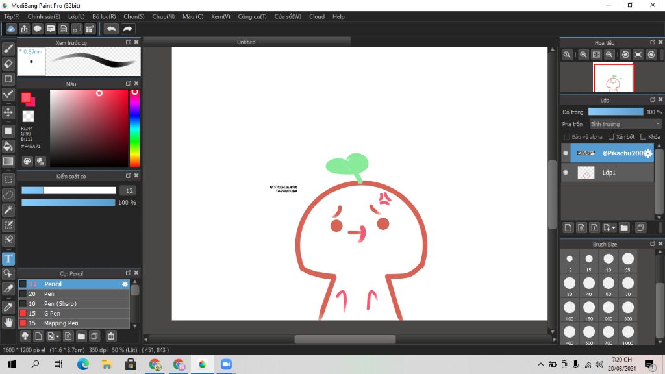Open the Công cụ(T) menu
Screen dimensions: 665x374
click(x=252, y=16)
